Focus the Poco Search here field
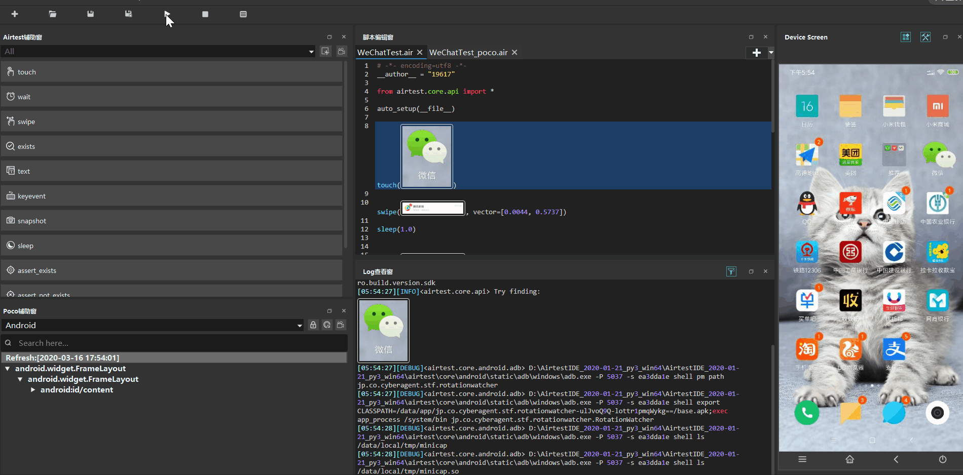963x475 pixels. click(x=174, y=343)
